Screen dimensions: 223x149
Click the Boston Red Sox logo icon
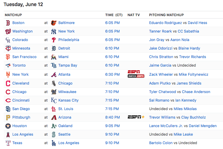tap(8, 23)
